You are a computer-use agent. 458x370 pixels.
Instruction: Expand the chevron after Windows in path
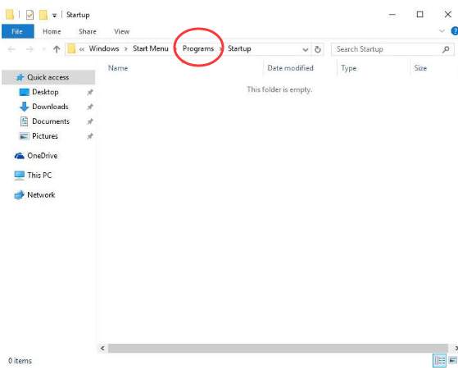[x=126, y=49]
